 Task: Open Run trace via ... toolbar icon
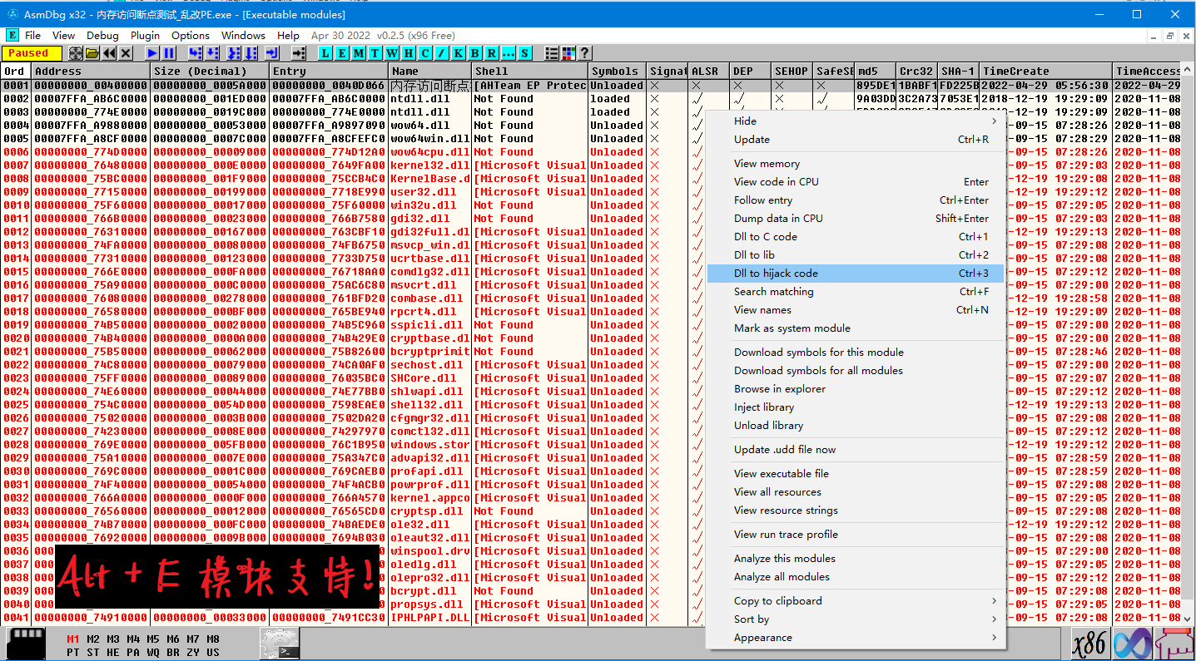pyautogui.click(x=509, y=53)
